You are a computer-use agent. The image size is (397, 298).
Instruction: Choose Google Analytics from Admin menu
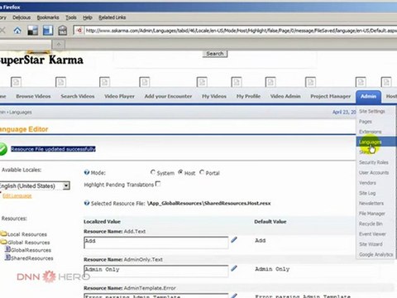click(x=376, y=254)
